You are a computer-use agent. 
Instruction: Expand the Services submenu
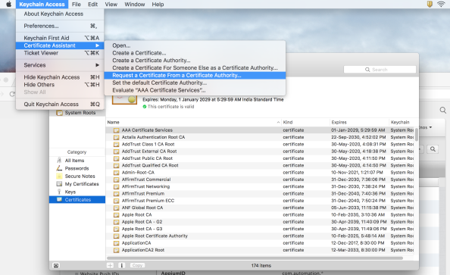60,65
